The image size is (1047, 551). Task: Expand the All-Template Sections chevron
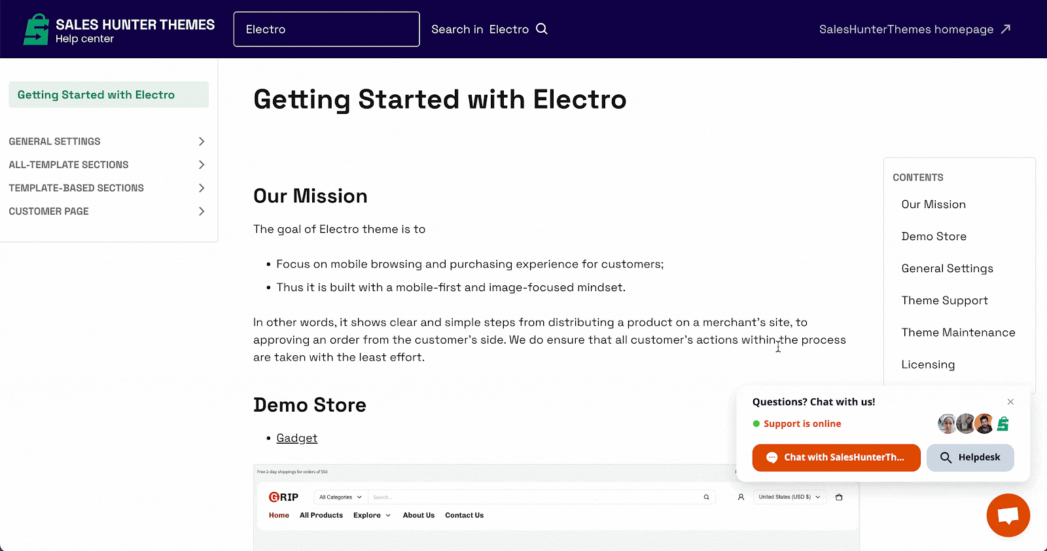[x=202, y=165]
